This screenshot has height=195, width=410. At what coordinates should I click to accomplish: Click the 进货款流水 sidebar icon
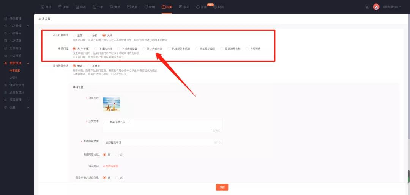coord(5,92)
